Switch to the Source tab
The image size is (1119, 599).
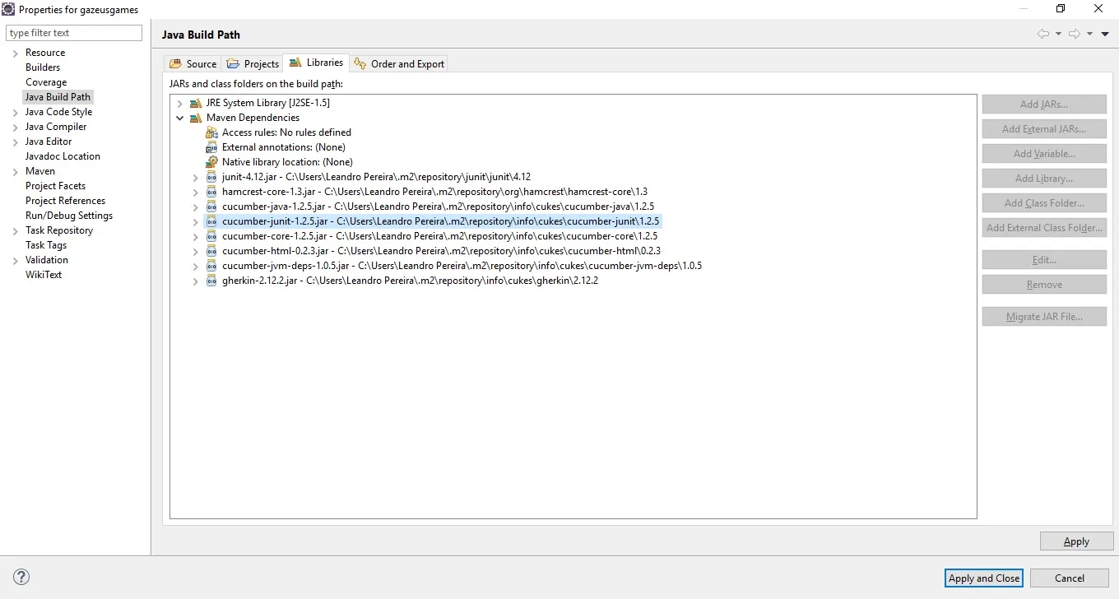pos(193,63)
